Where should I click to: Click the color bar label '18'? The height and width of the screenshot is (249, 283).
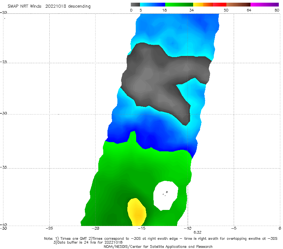coord(164,10)
